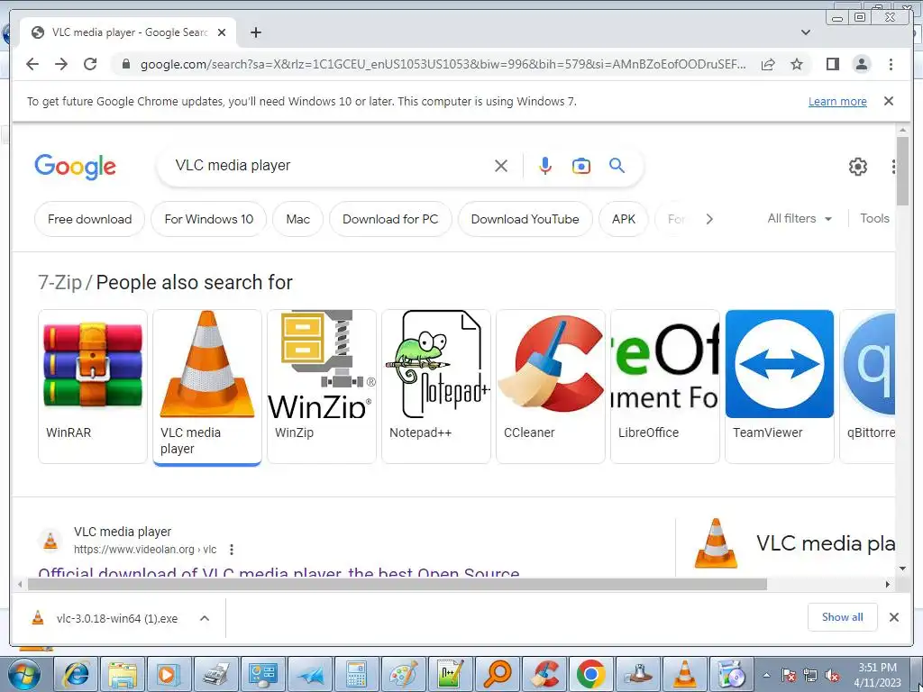Open Windows Explorer folder in the taskbar

pos(123,674)
